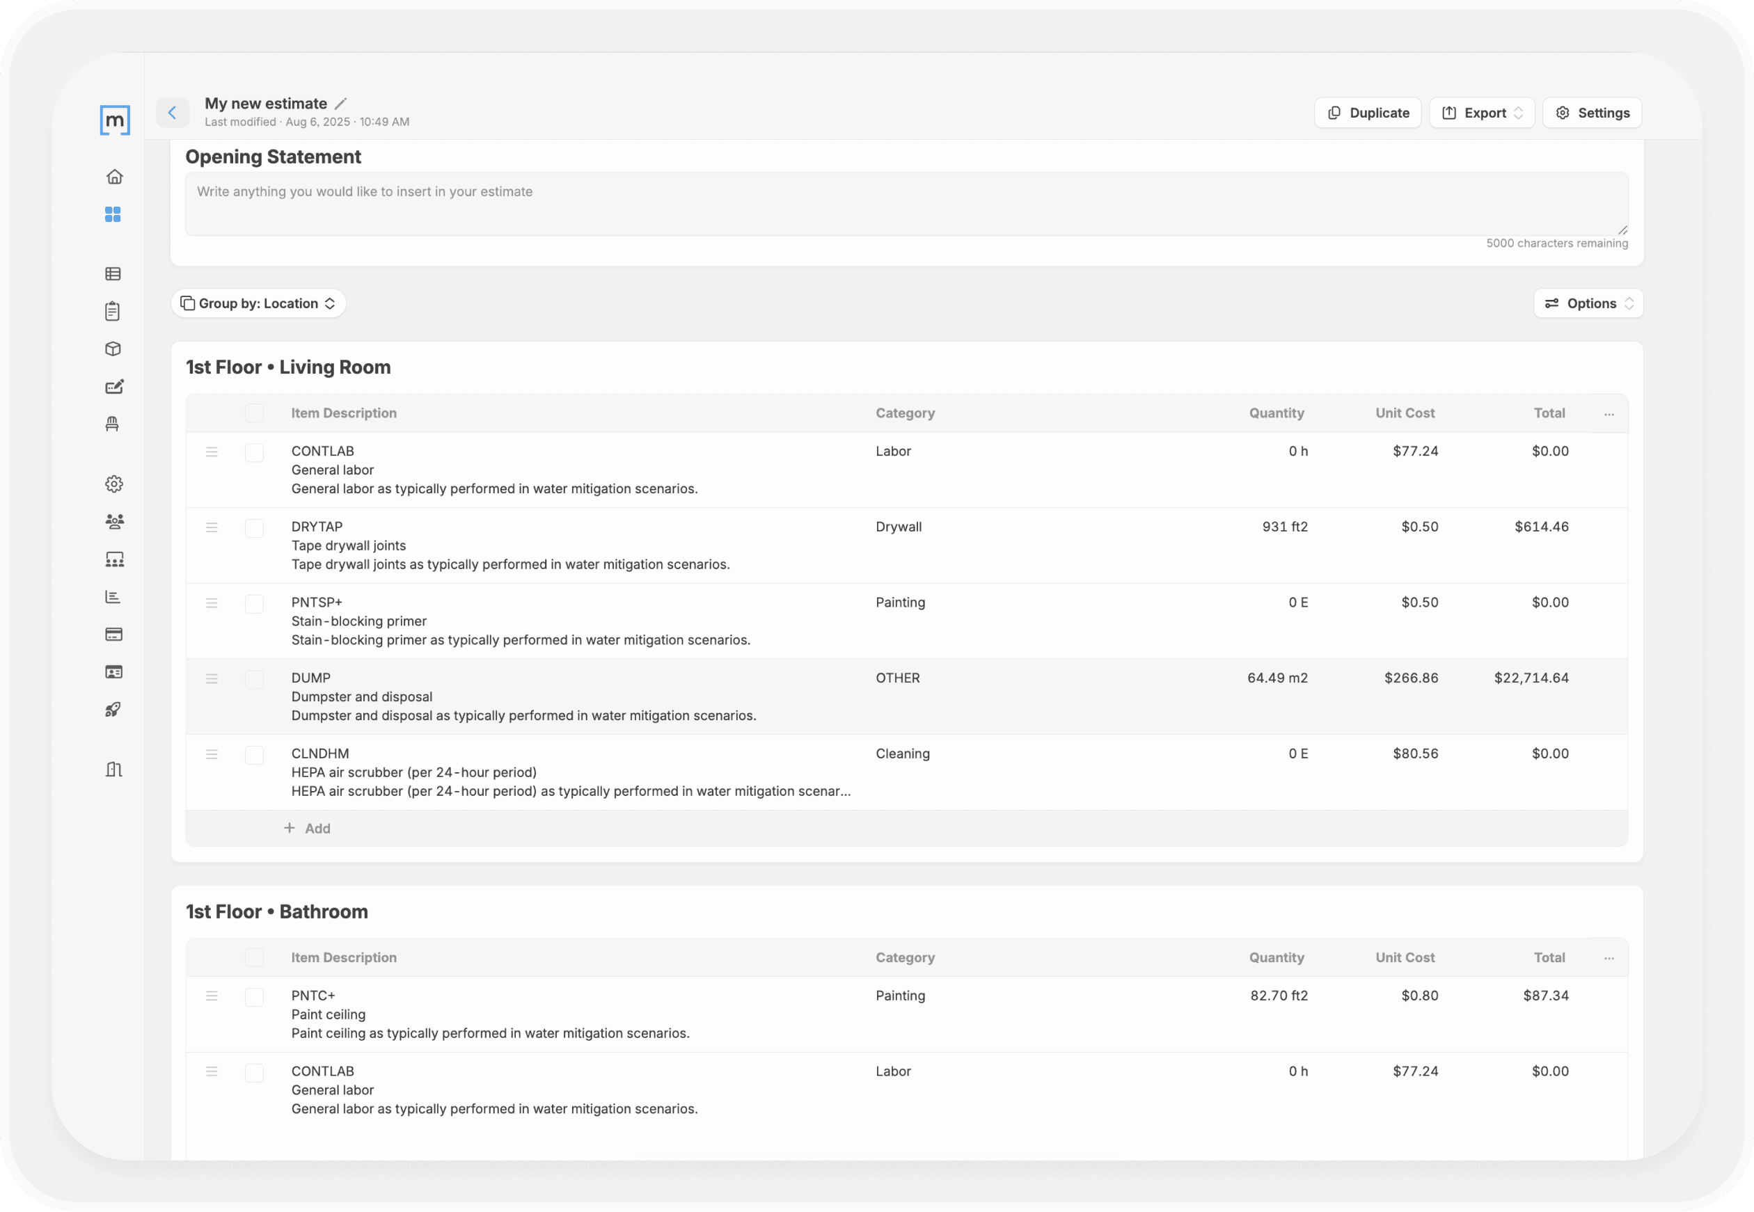Open the Export dropdown menu
This screenshot has height=1212, width=1754.
[1481, 113]
